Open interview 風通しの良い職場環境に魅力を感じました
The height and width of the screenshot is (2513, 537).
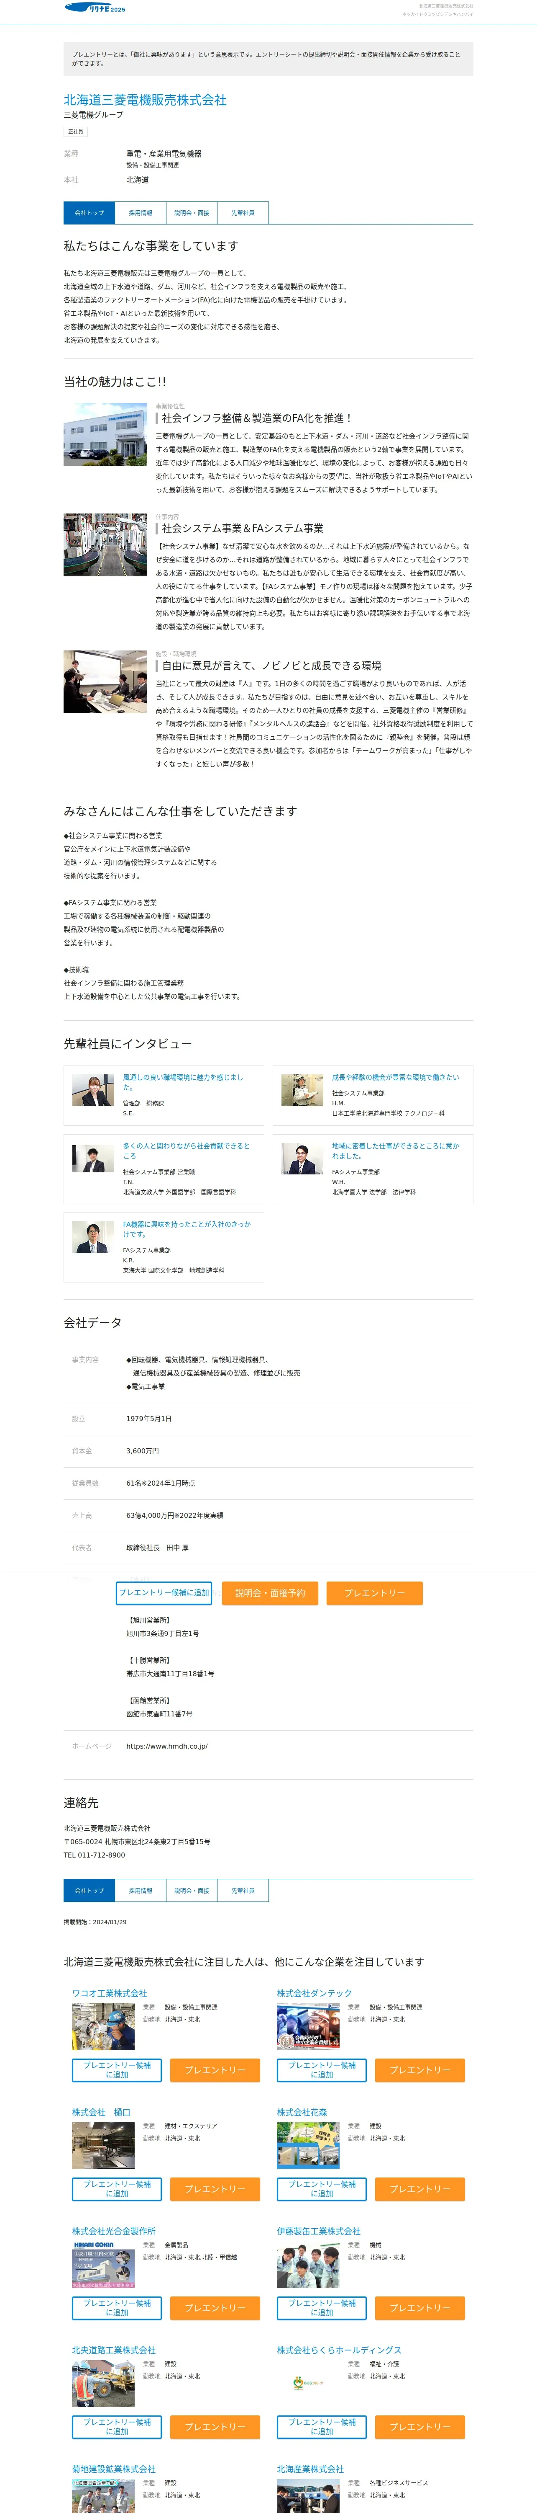pyautogui.click(x=183, y=1082)
